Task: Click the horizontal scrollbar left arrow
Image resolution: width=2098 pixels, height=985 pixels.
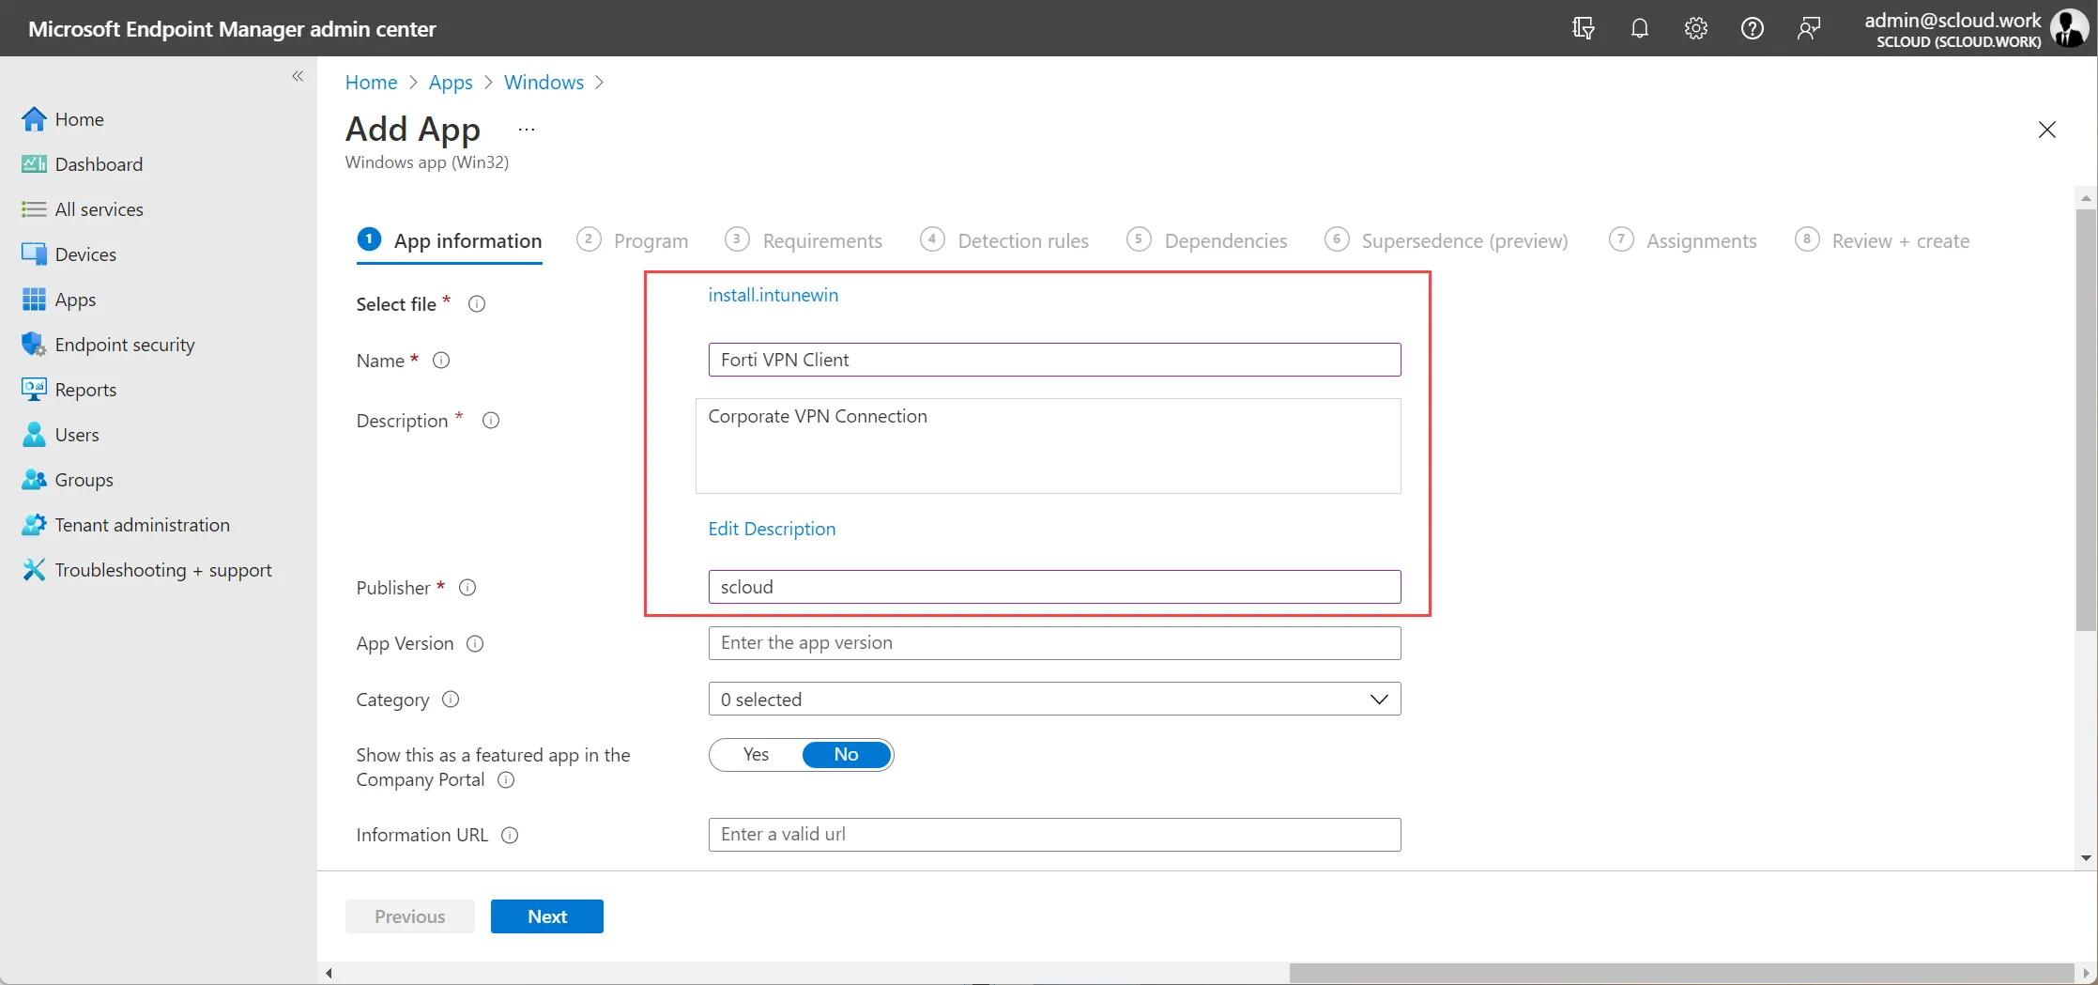Action: 329,974
